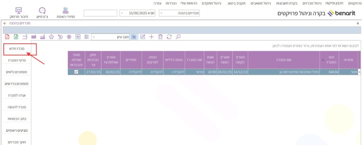
Task: Click the magnifier search icon
Action: point(178,37)
